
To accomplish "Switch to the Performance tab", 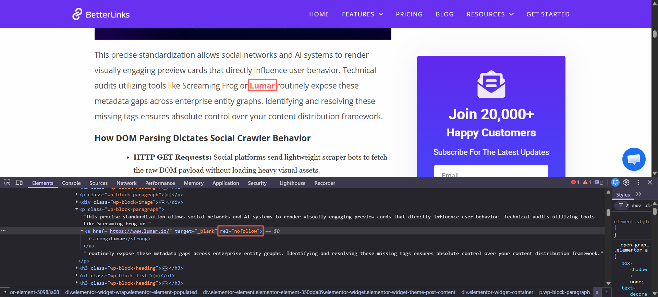I will point(160,183).
